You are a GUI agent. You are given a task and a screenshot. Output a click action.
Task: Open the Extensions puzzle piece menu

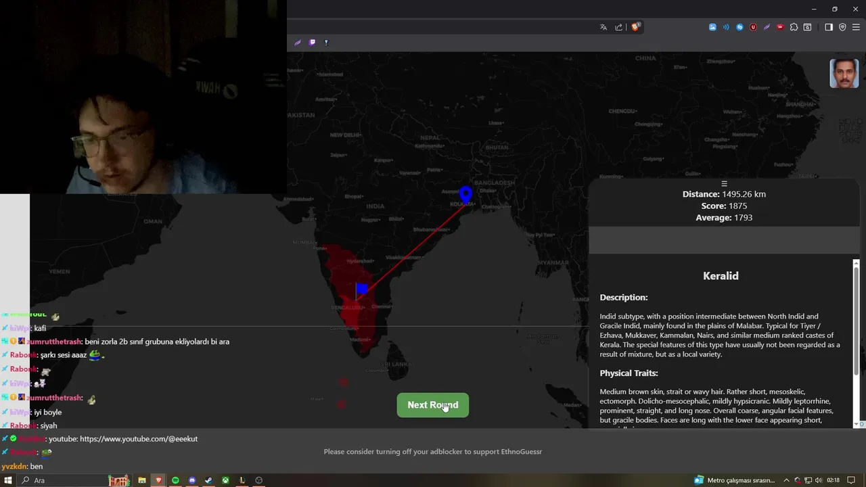pyautogui.click(x=794, y=27)
